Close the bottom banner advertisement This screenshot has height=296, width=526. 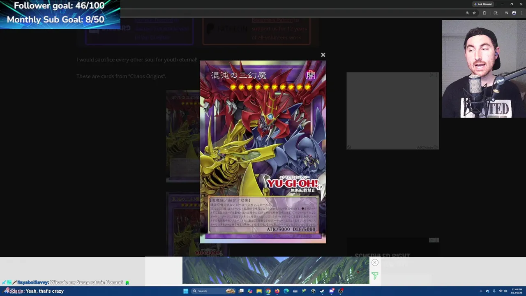tap(375, 262)
